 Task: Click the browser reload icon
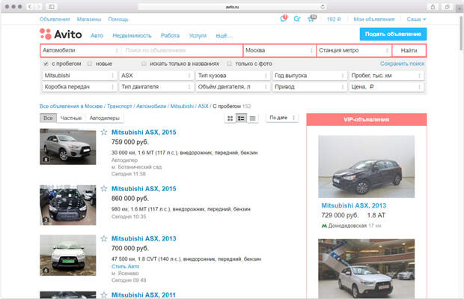323,7
